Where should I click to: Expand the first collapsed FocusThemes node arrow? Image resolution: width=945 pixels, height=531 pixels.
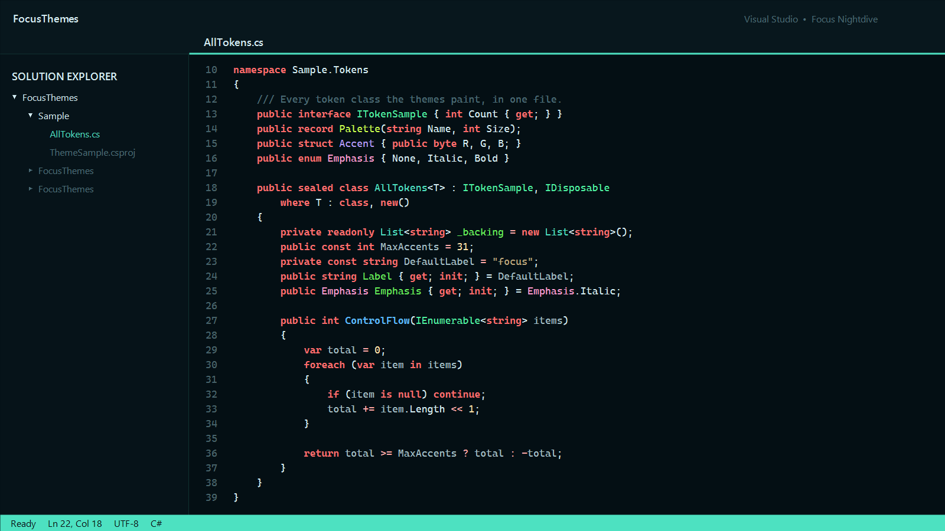click(x=31, y=171)
